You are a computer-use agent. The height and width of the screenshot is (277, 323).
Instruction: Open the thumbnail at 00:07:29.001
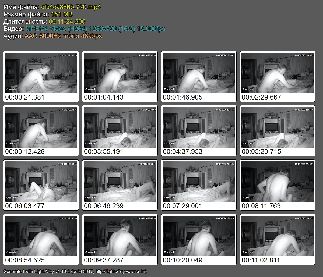tap(199, 182)
